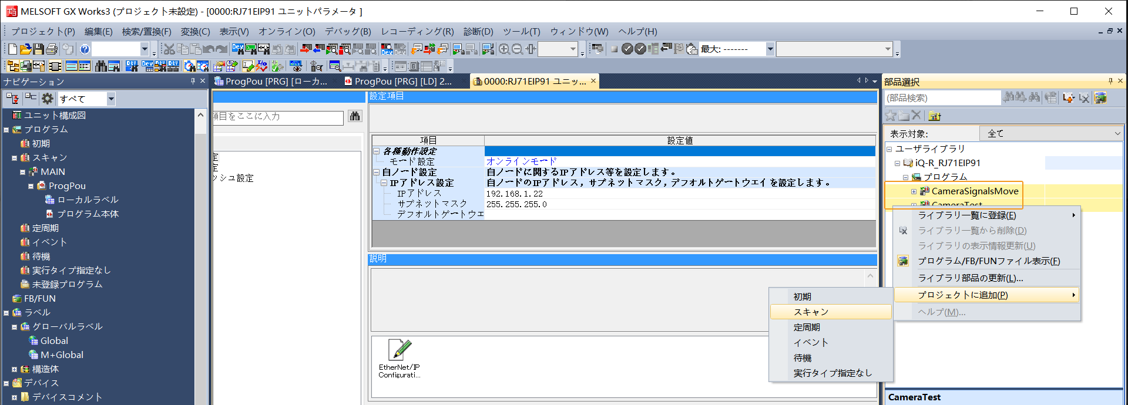
Task: Select スキャン from the submenu
Action: (811, 312)
